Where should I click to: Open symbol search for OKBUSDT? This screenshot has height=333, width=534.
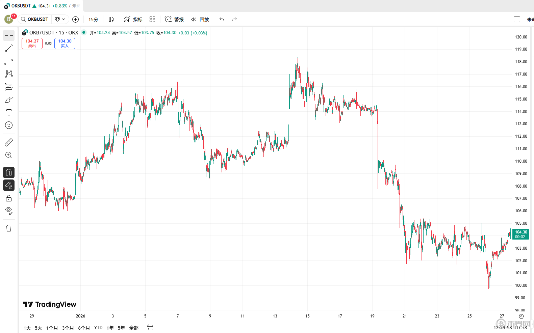(x=35, y=19)
